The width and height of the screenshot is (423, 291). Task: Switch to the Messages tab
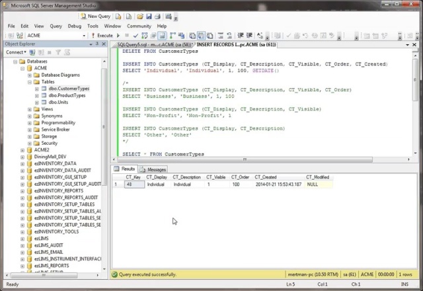tap(153, 169)
